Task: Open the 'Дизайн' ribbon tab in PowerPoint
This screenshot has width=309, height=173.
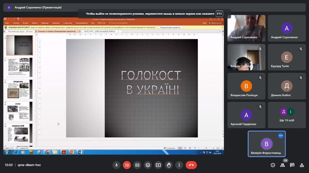Action: (x=35, y=23)
